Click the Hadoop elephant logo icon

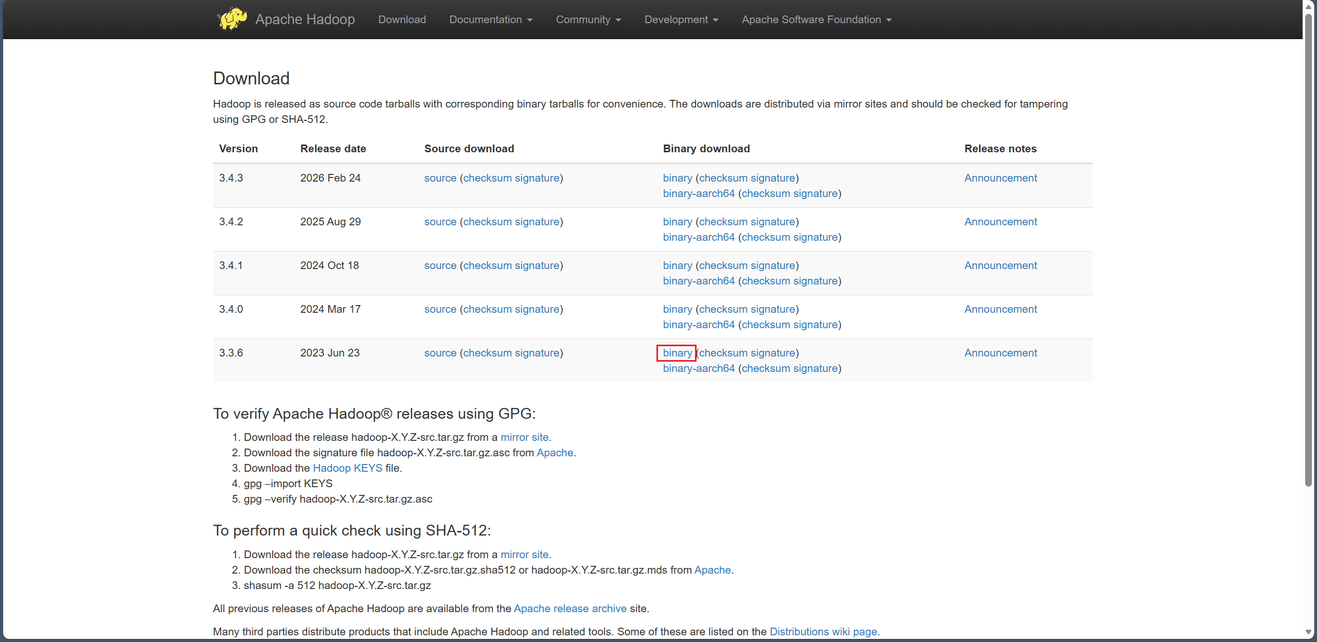[232, 19]
